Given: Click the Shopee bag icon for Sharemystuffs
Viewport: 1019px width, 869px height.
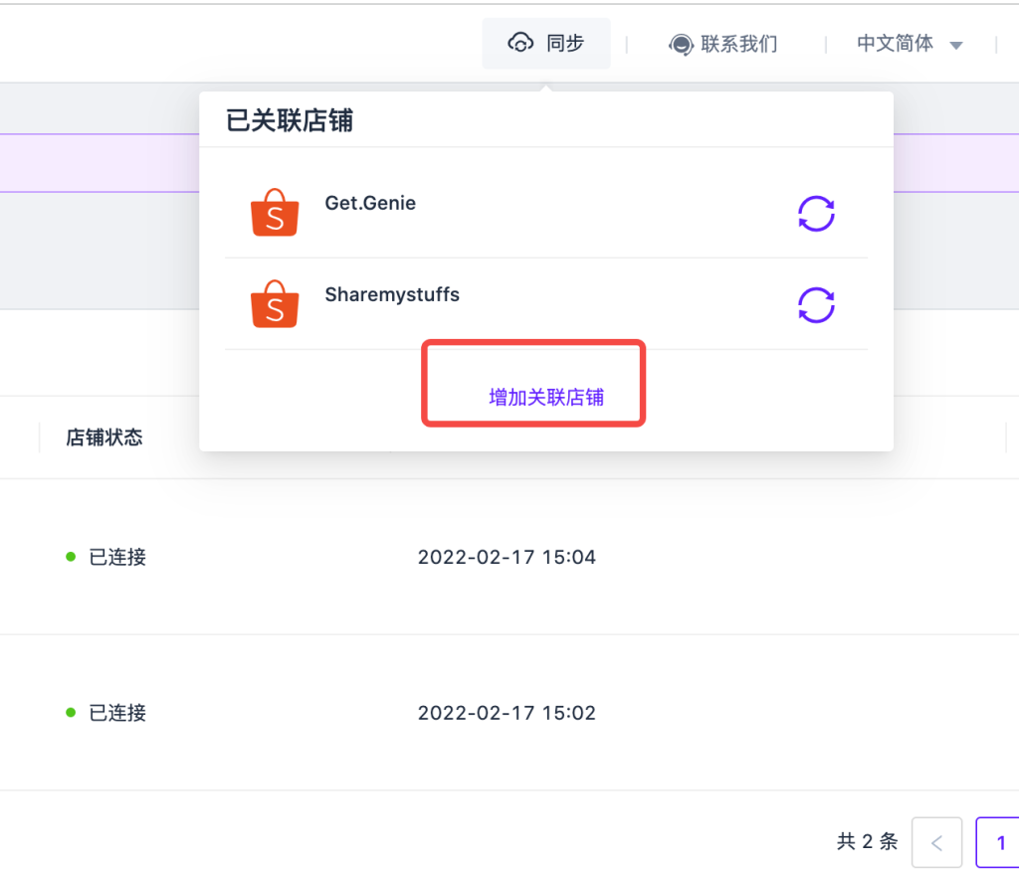Looking at the screenshot, I should coord(275,304).
